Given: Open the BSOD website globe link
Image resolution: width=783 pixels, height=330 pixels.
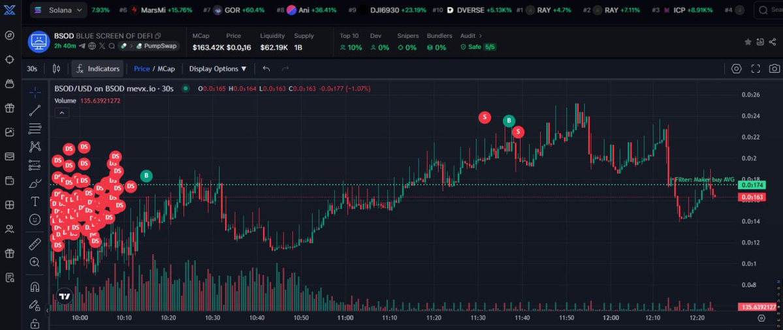Looking at the screenshot, I should 92,46.
